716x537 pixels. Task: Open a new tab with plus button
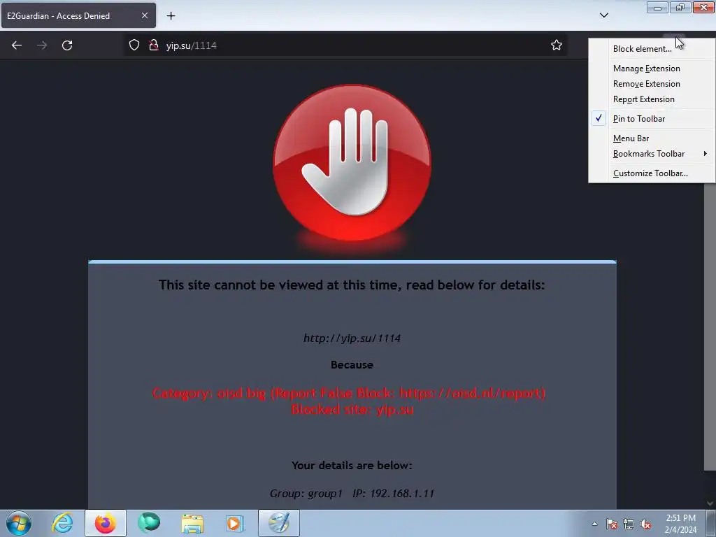point(171,16)
